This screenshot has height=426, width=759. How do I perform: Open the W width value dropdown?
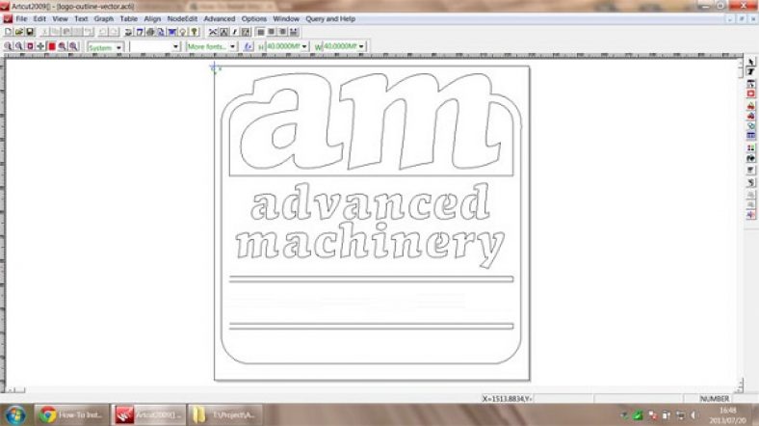pyautogui.click(x=361, y=46)
